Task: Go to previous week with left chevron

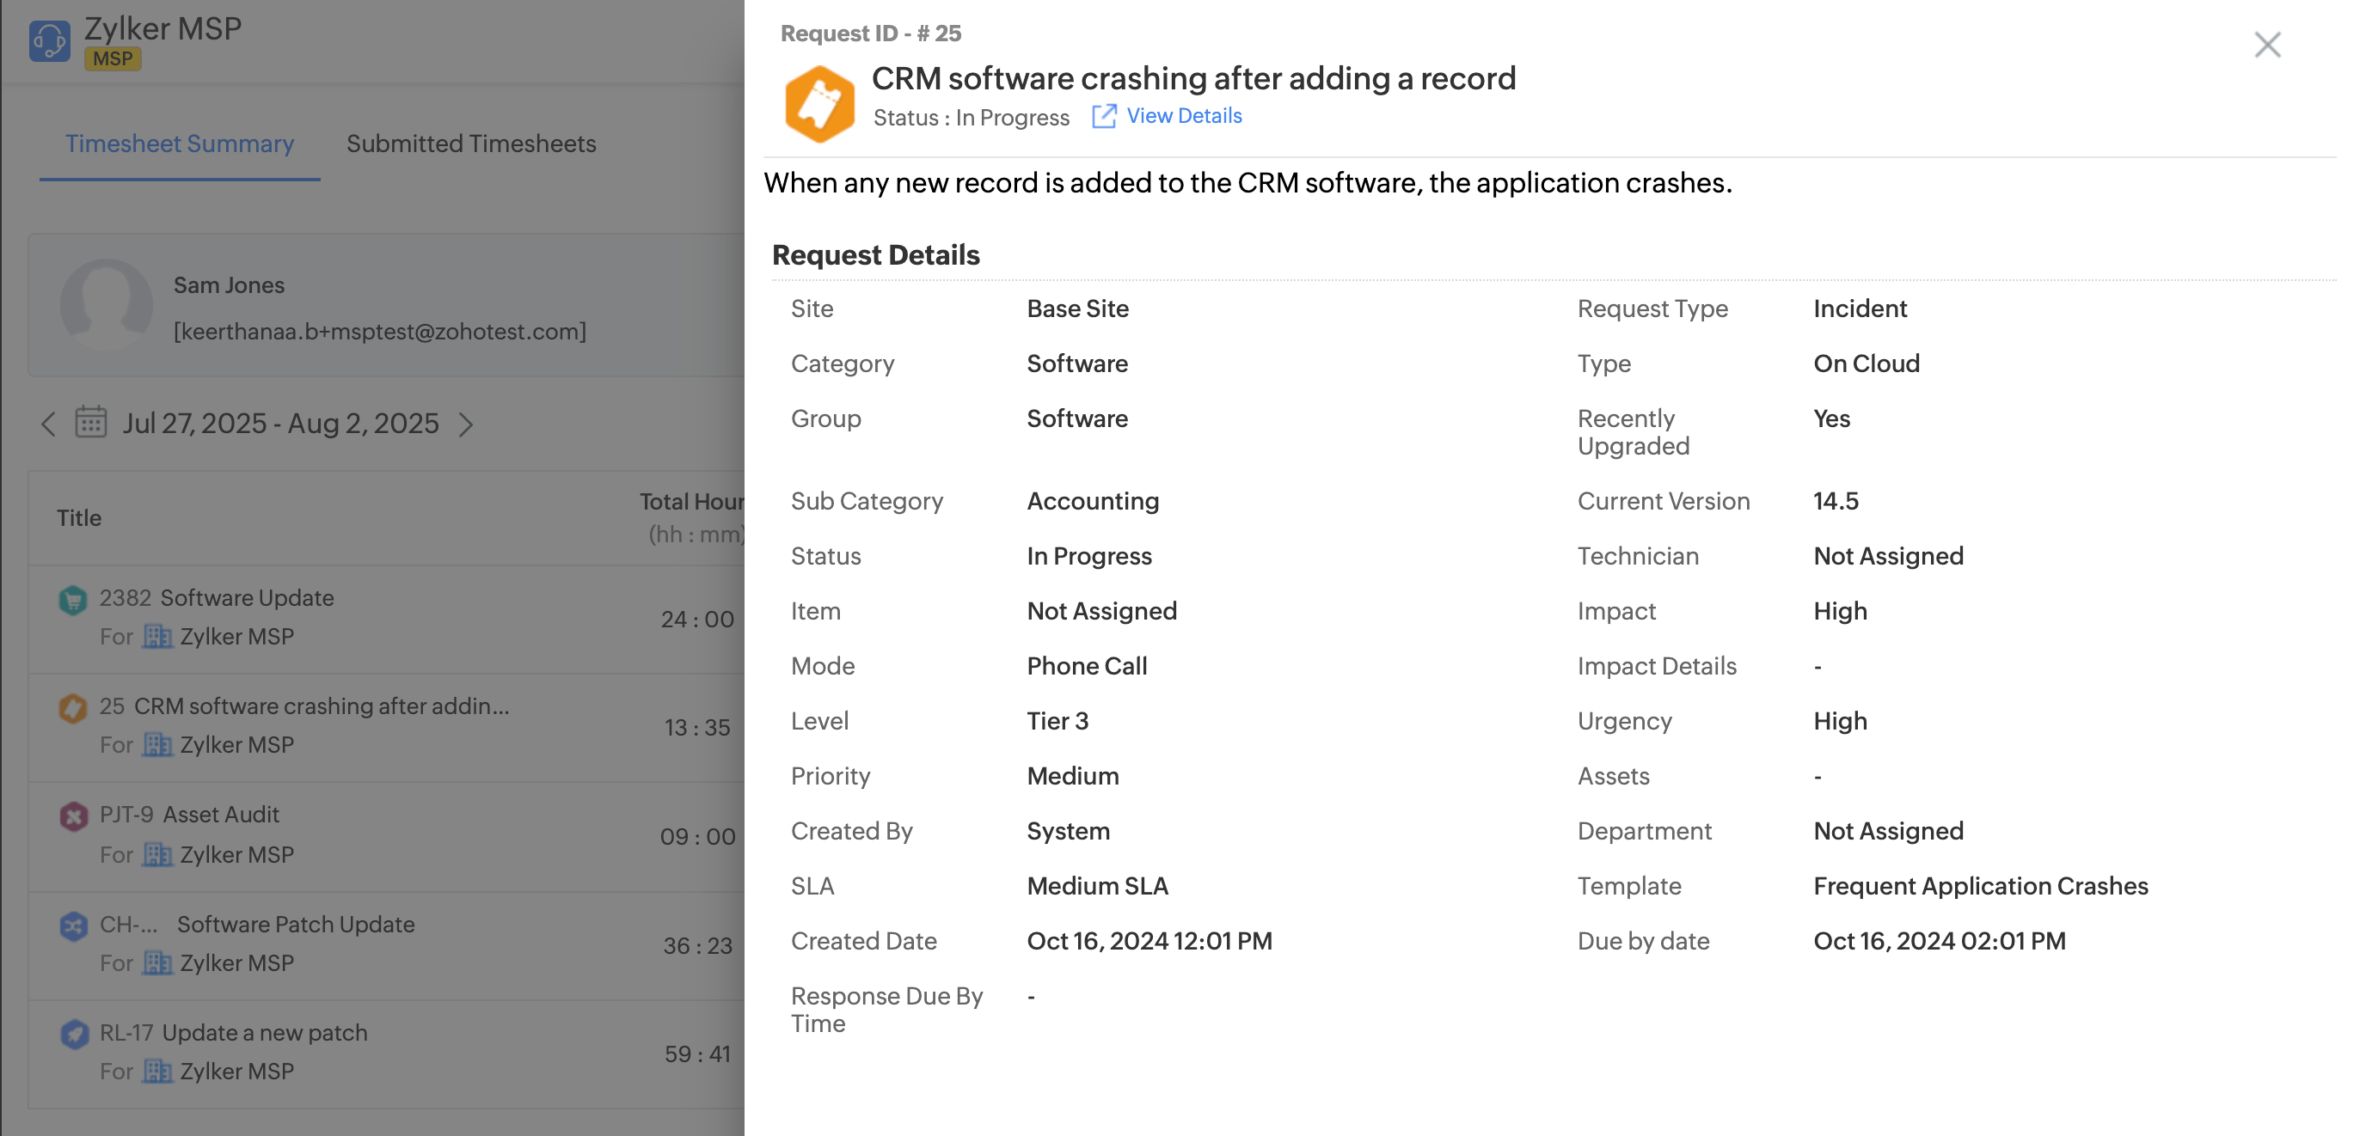Action: (48, 424)
